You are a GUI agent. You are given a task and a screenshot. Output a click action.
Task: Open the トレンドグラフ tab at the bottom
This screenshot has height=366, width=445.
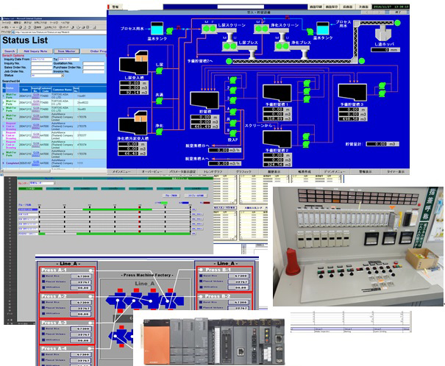tap(213, 172)
